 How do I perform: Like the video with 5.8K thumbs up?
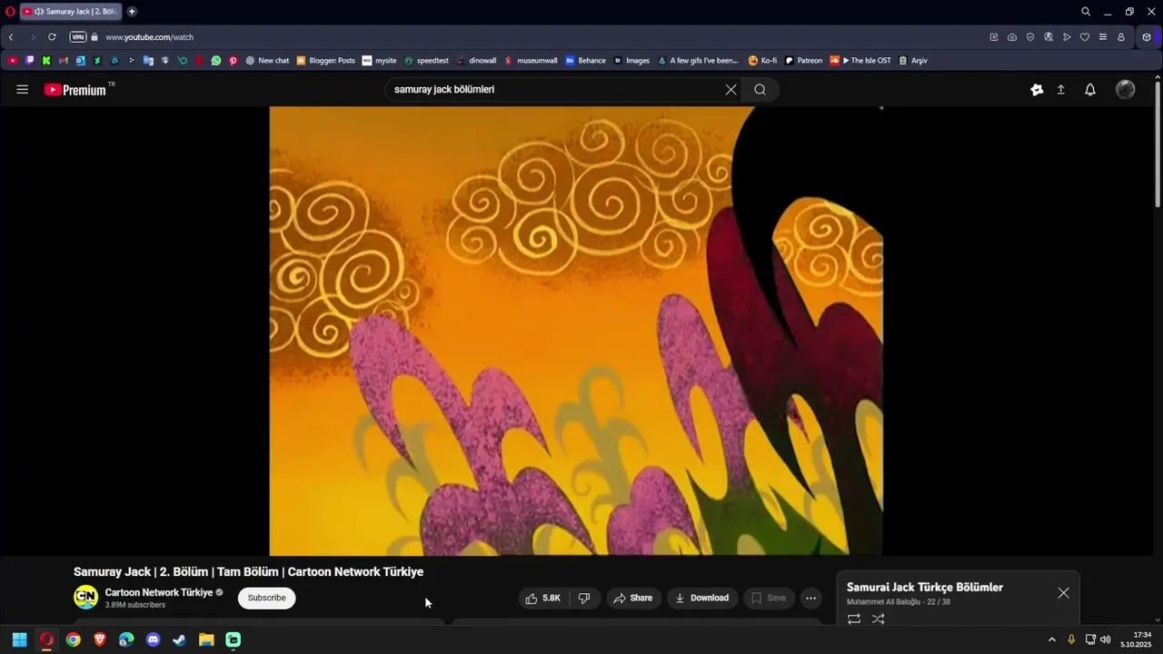click(542, 598)
